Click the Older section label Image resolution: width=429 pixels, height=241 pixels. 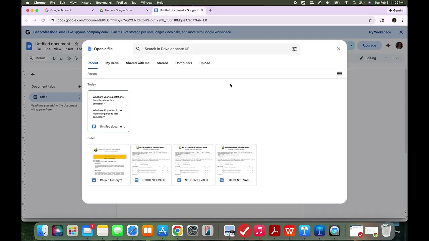[91, 138]
